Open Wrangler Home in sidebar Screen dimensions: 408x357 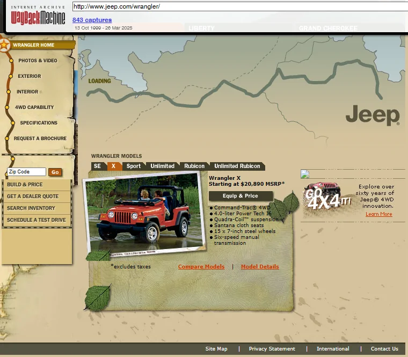(34, 45)
